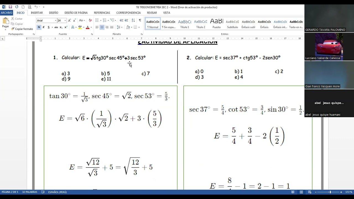Screen dimensions: 354x199
Task: Open the Párrafo dialog launcher
Action: click(x=142, y=34)
